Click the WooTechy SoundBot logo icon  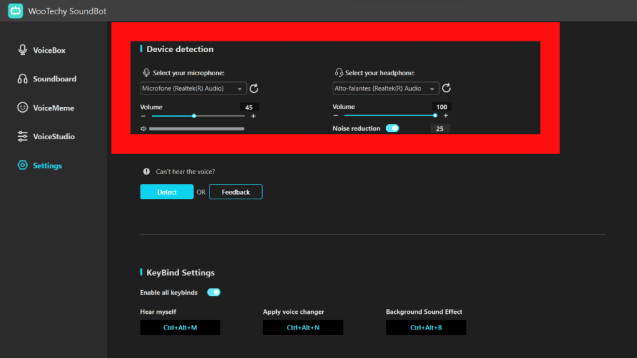point(16,11)
